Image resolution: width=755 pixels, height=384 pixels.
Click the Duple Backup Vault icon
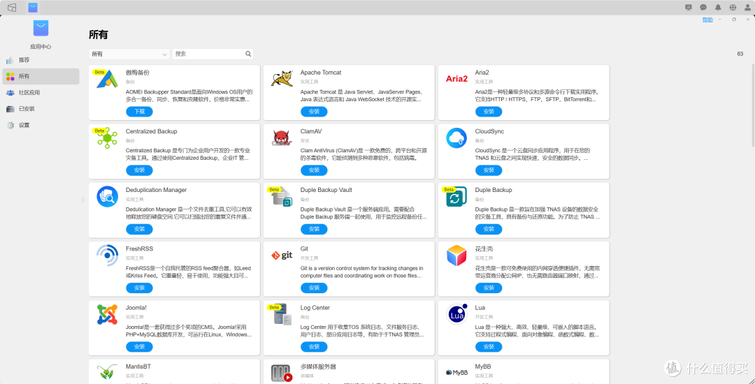click(x=282, y=197)
